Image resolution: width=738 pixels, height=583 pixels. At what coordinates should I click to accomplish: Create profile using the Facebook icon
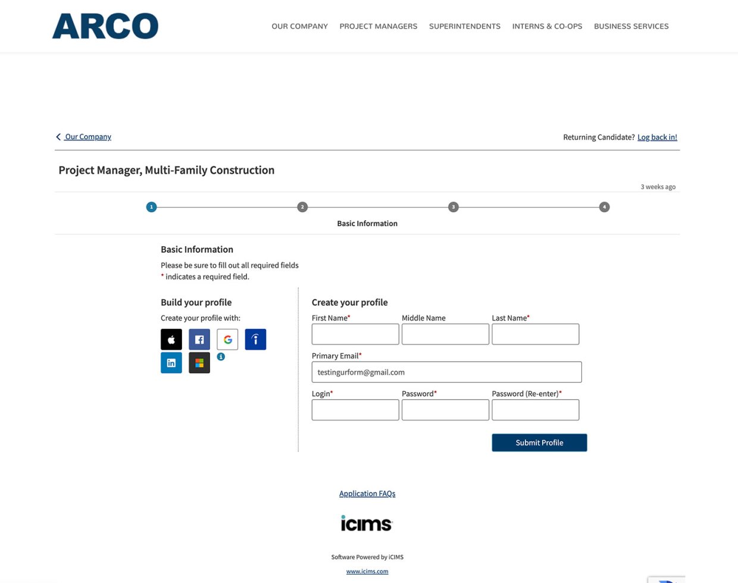pos(199,340)
